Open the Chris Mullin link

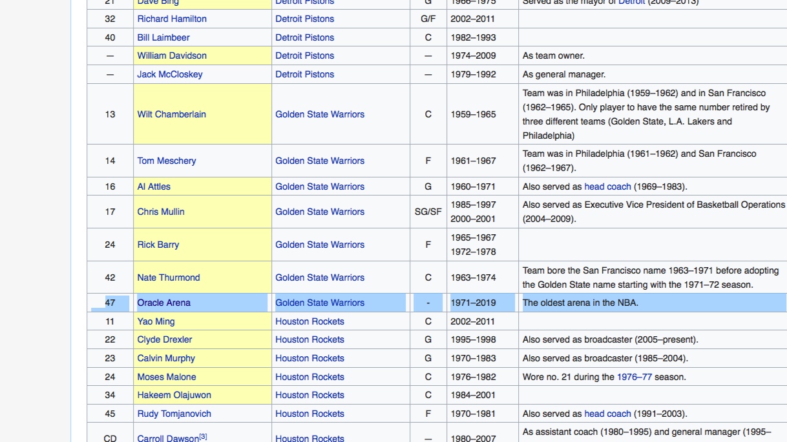click(x=161, y=212)
